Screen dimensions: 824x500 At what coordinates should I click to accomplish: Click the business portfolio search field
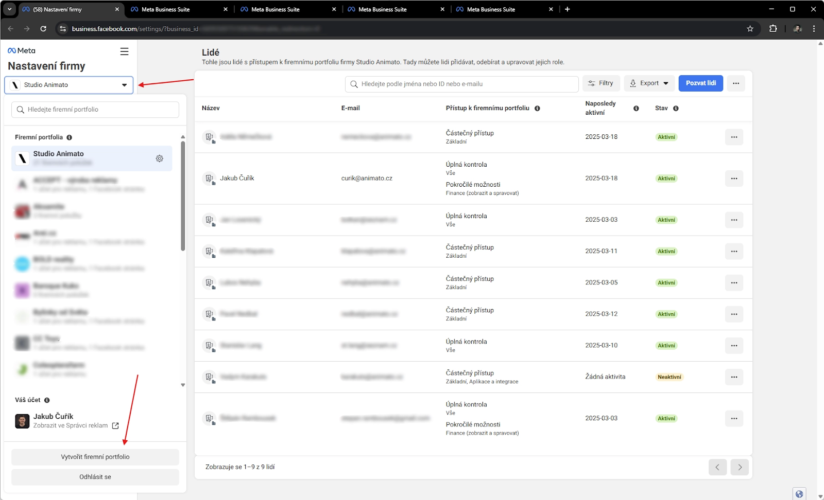click(x=95, y=110)
